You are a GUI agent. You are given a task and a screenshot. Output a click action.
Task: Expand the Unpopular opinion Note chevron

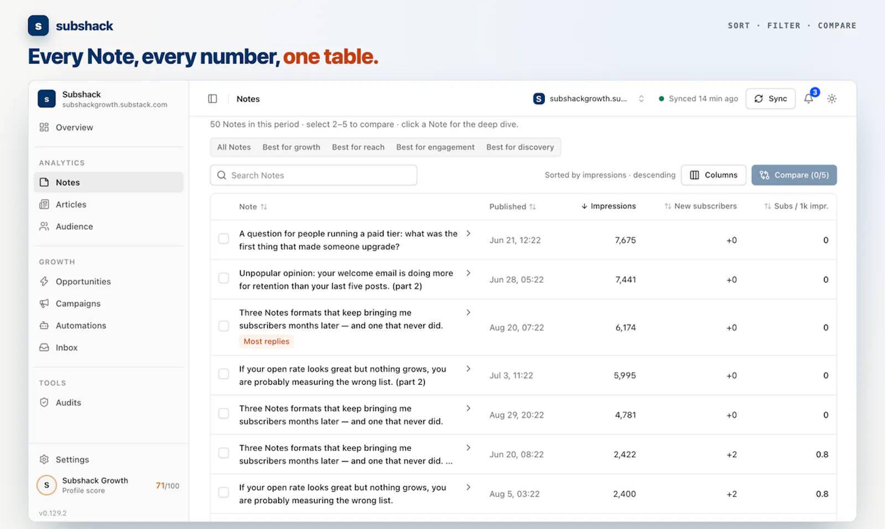(x=468, y=273)
